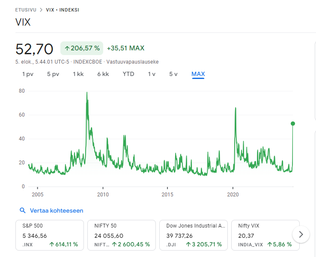
Task: Click the 2015 x-axis label
Action: click(x=167, y=195)
